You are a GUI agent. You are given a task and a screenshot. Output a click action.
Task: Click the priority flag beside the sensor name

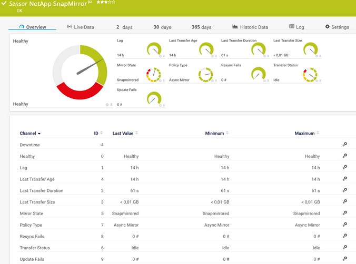tap(91, 3)
